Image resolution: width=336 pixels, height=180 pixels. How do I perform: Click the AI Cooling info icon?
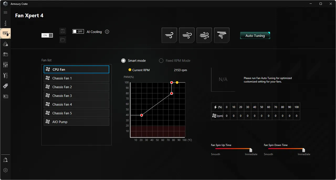(107, 32)
